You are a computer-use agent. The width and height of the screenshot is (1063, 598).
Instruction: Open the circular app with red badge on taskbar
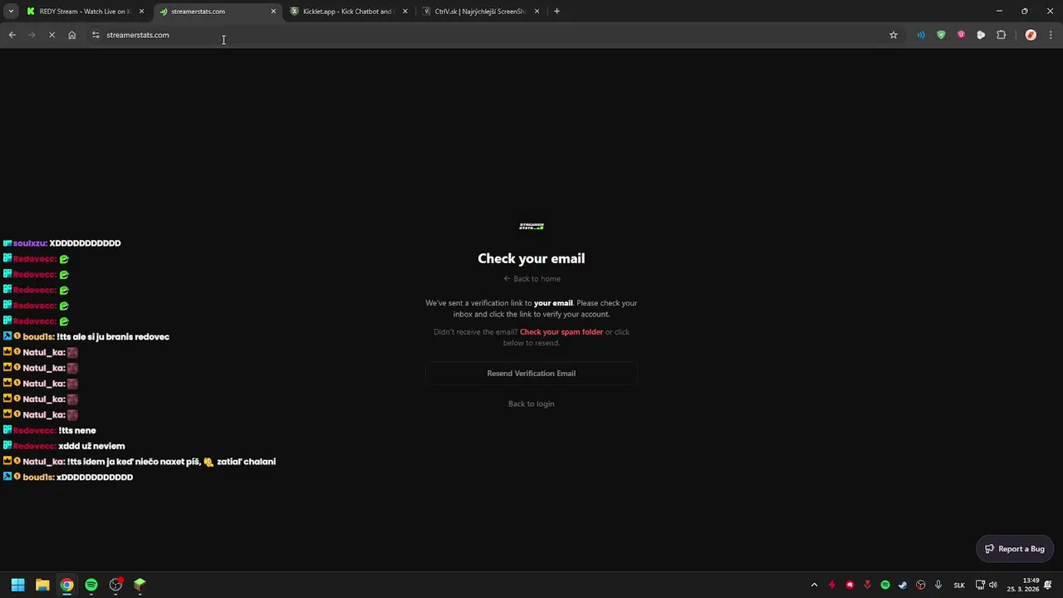click(x=115, y=585)
